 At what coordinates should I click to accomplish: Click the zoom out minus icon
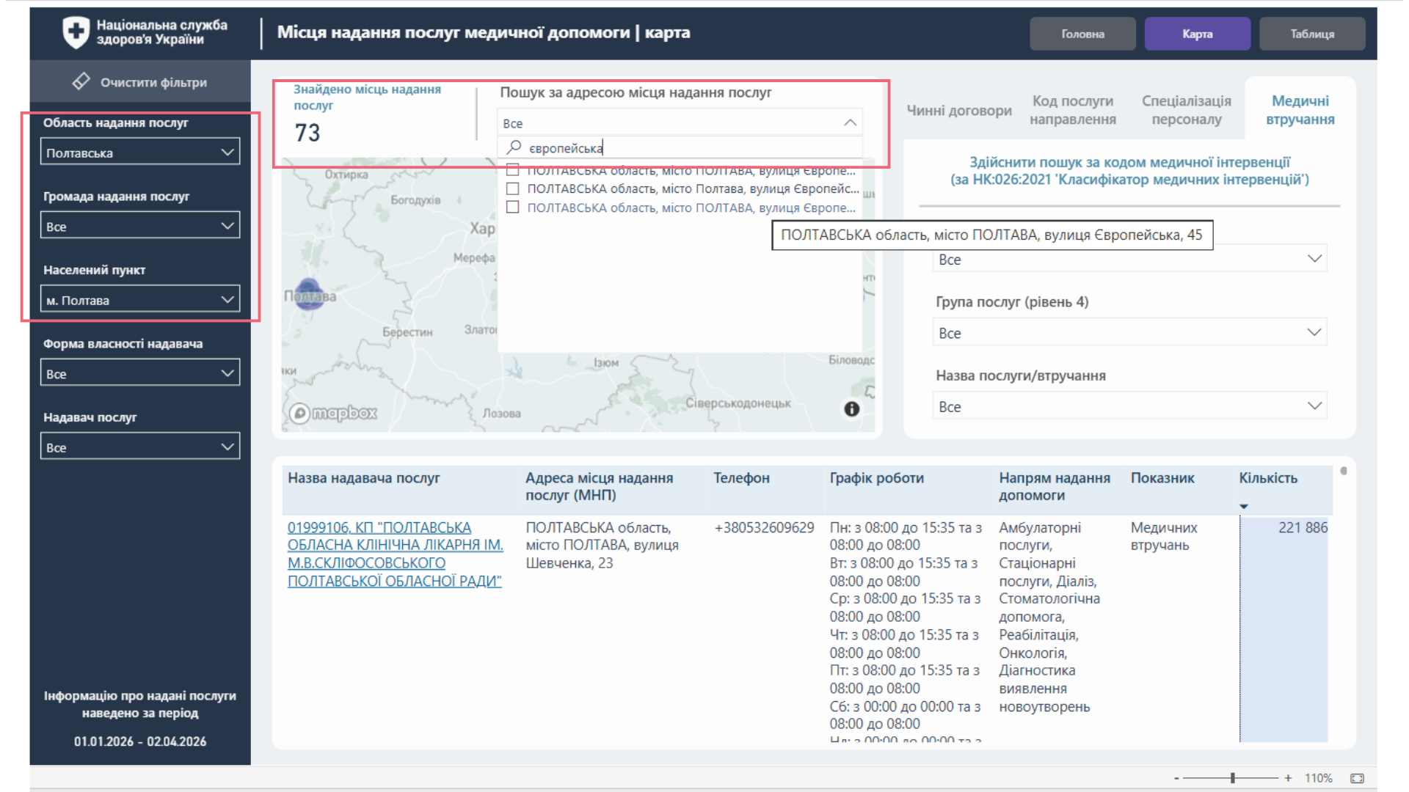click(1176, 778)
